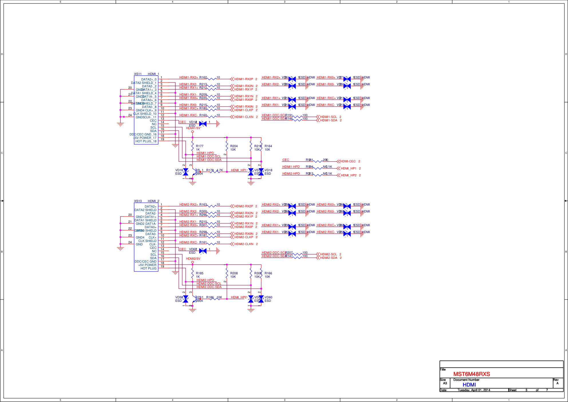
Task: Select the VD58 ESD diode symbol
Action: click(x=185, y=299)
